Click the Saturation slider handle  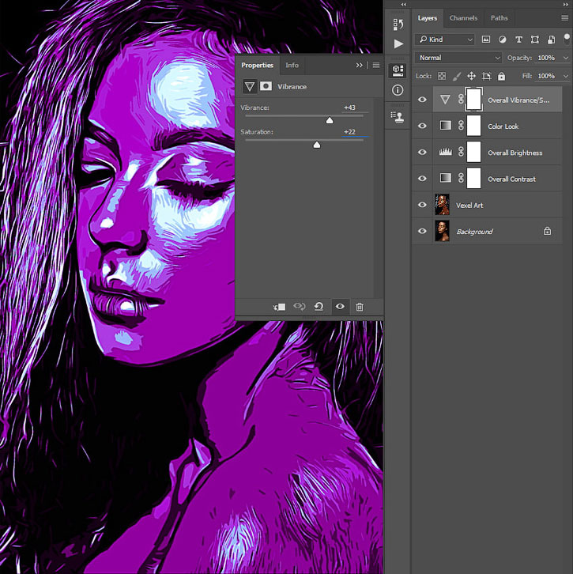(x=317, y=145)
